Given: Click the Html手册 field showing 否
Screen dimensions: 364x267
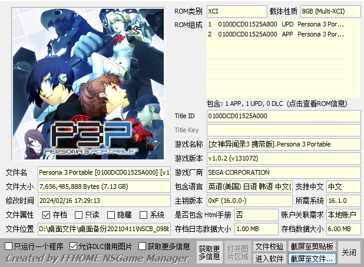Looking at the screenshot, I should tap(257, 215).
